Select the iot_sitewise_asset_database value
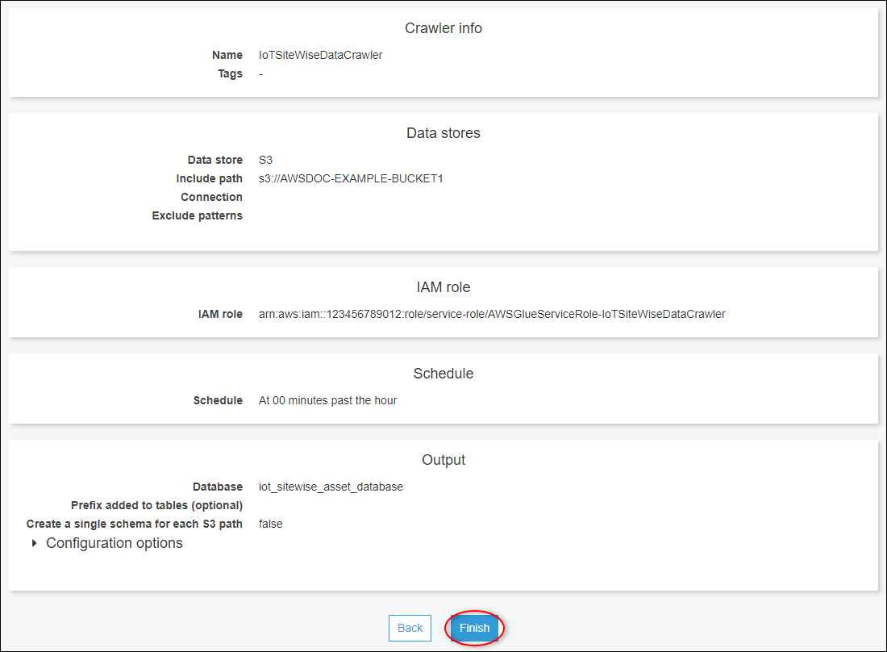The height and width of the screenshot is (652, 887). [331, 487]
